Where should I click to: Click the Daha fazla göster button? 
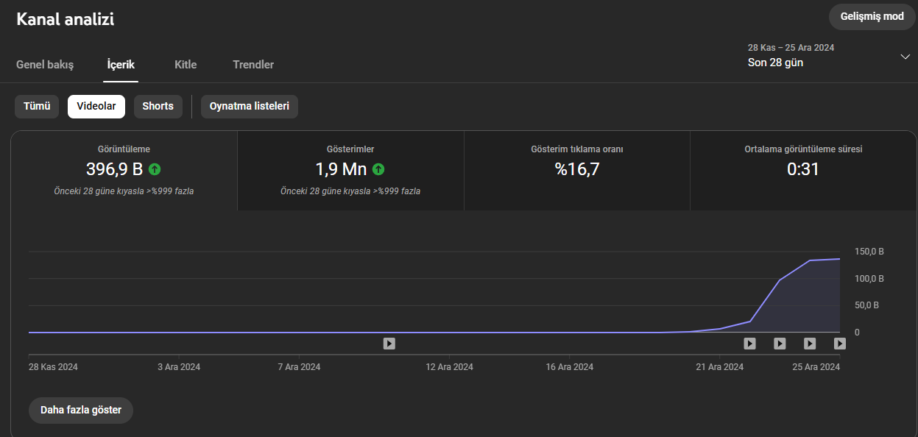81,411
